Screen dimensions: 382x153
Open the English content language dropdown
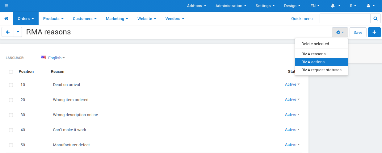[57, 58]
